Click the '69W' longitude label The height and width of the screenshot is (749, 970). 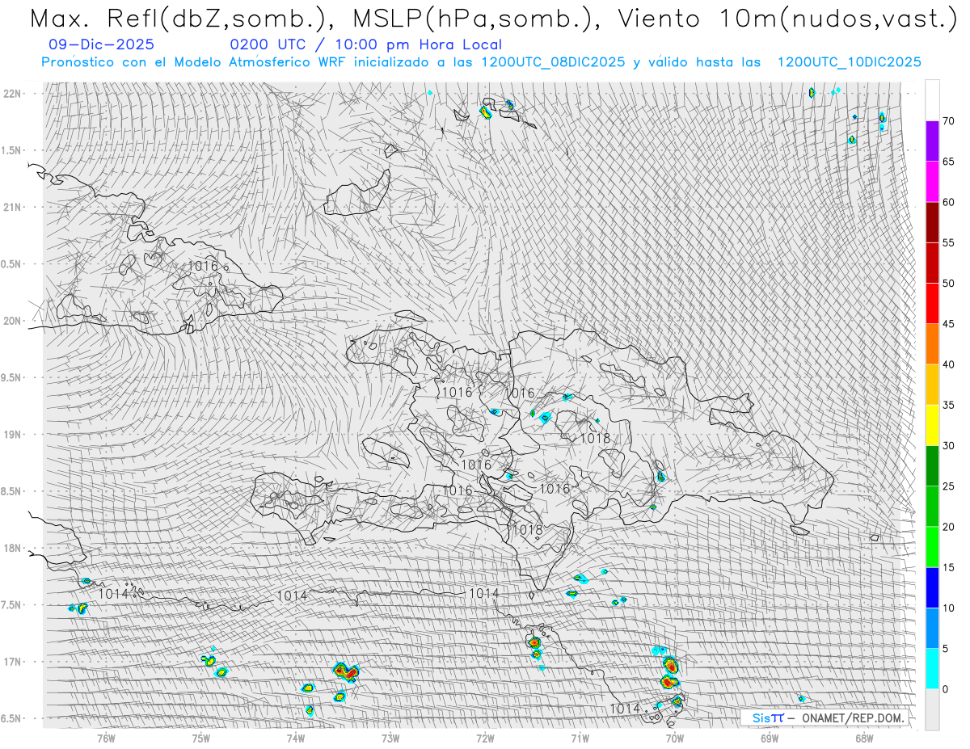click(770, 738)
